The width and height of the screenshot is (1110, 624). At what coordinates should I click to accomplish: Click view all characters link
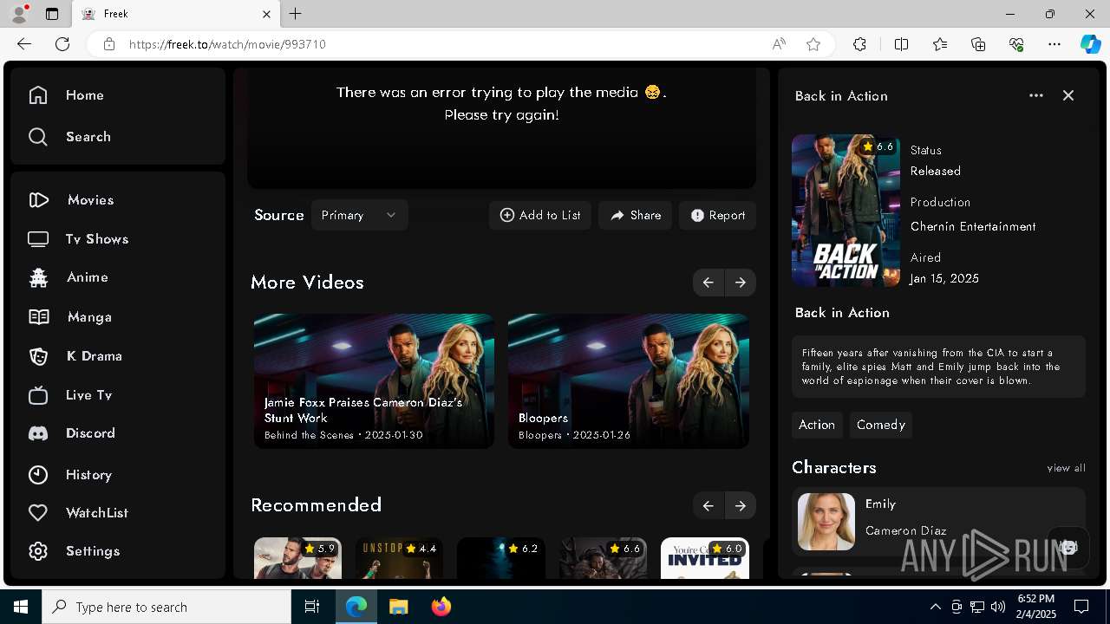[x=1066, y=468]
